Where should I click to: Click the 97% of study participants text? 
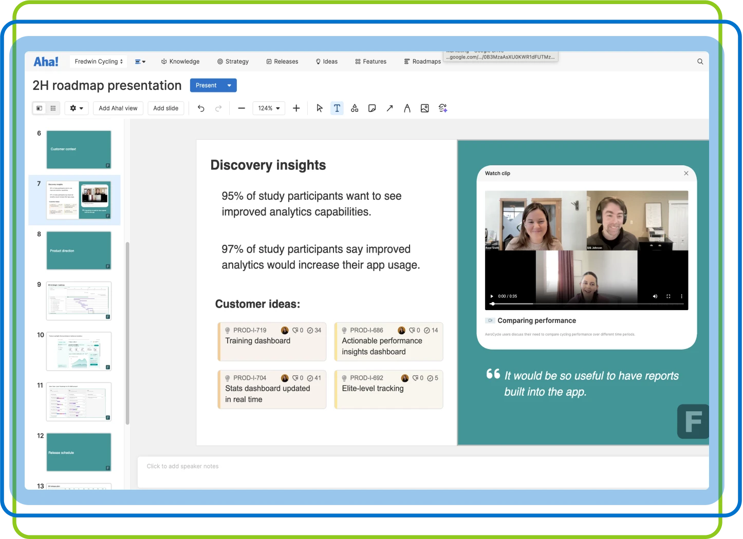coord(321,257)
